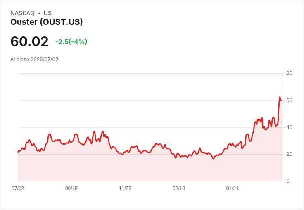The height and width of the screenshot is (210, 304).
Task: Click the 40 label on price axis
Action: pyautogui.click(x=289, y=127)
